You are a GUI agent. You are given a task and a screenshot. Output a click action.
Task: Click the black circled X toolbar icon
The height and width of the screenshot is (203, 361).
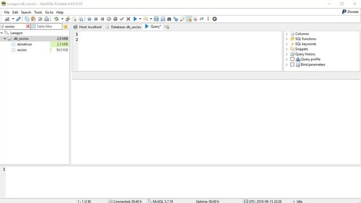(214, 19)
